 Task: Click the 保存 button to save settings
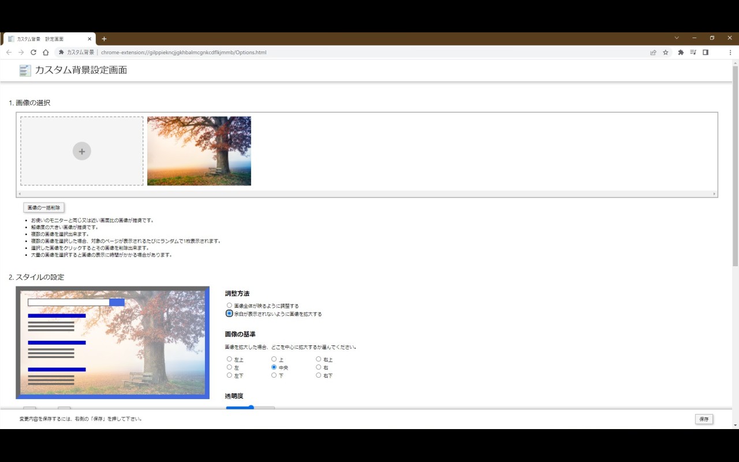click(704, 419)
